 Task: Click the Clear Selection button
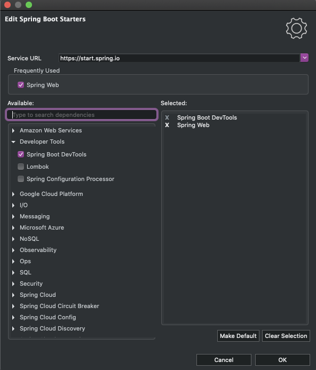click(286, 336)
